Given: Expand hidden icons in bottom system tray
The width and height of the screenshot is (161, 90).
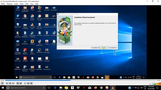Looking at the screenshot, I should tap(133, 88).
